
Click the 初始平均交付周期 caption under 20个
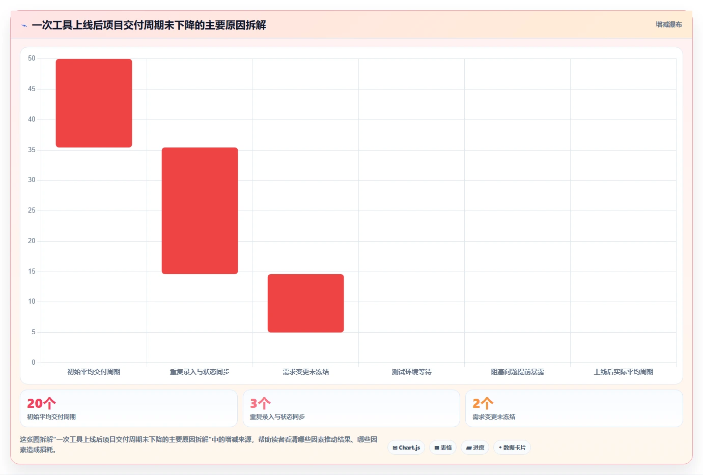tap(51, 417)
